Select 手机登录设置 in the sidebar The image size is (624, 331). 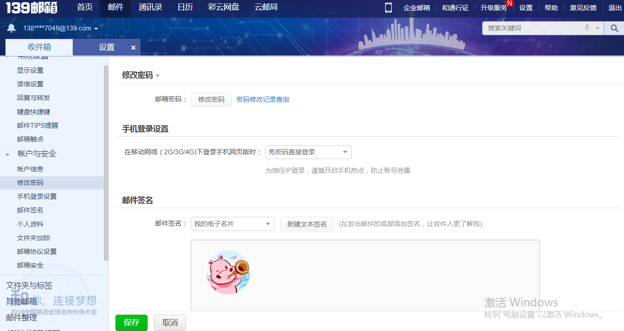click(37, 197)
